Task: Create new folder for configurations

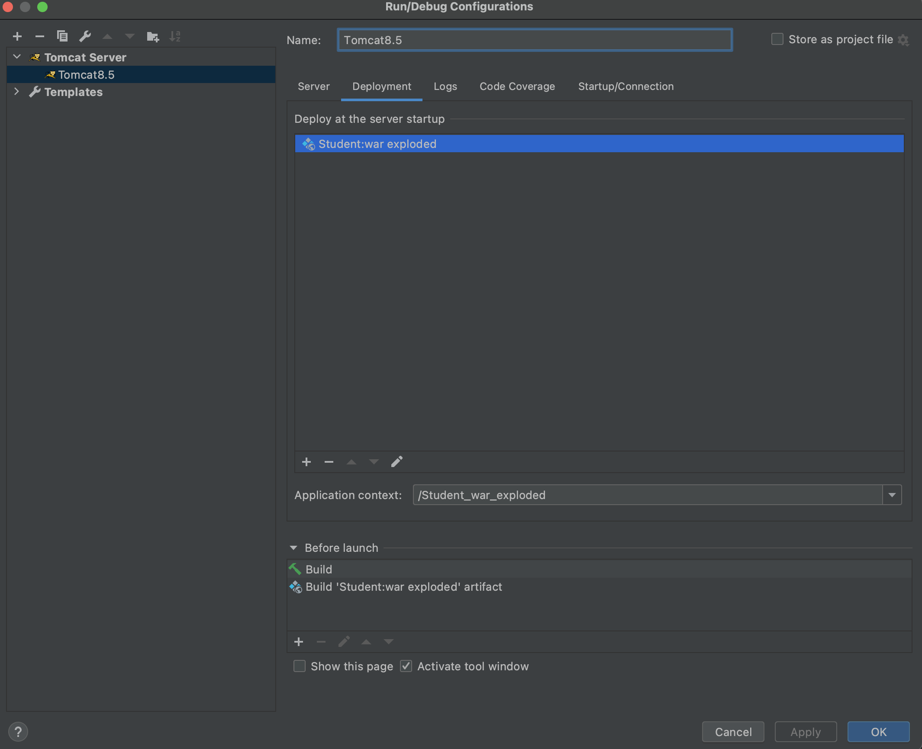Action: click(152, 36)
